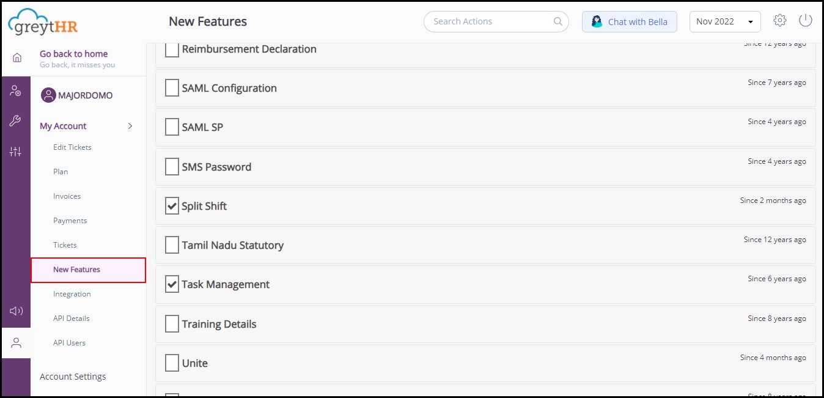Viewport: 824px width, 398px height.
Task: Click the megaphone announcements icon
Action: coord(16,311)
